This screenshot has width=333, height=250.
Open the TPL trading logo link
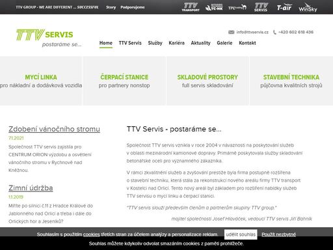(x=237, y=8)
